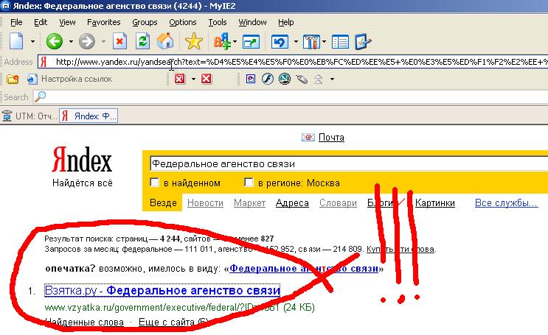The image size is (548, 335).
Task: Open the Адреса search category
Action: pos(292,203)
